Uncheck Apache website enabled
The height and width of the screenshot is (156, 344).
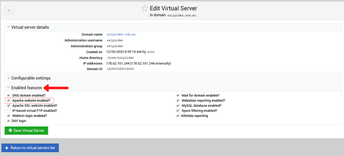(9, 101)
